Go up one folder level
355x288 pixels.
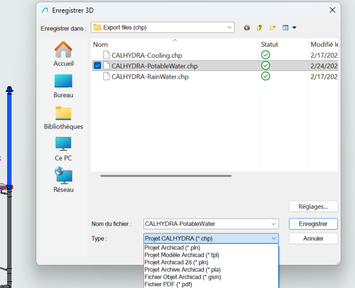[259, 27]
